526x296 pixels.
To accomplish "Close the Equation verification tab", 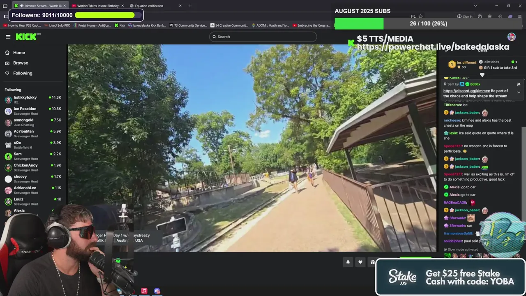I will (180, 6).
